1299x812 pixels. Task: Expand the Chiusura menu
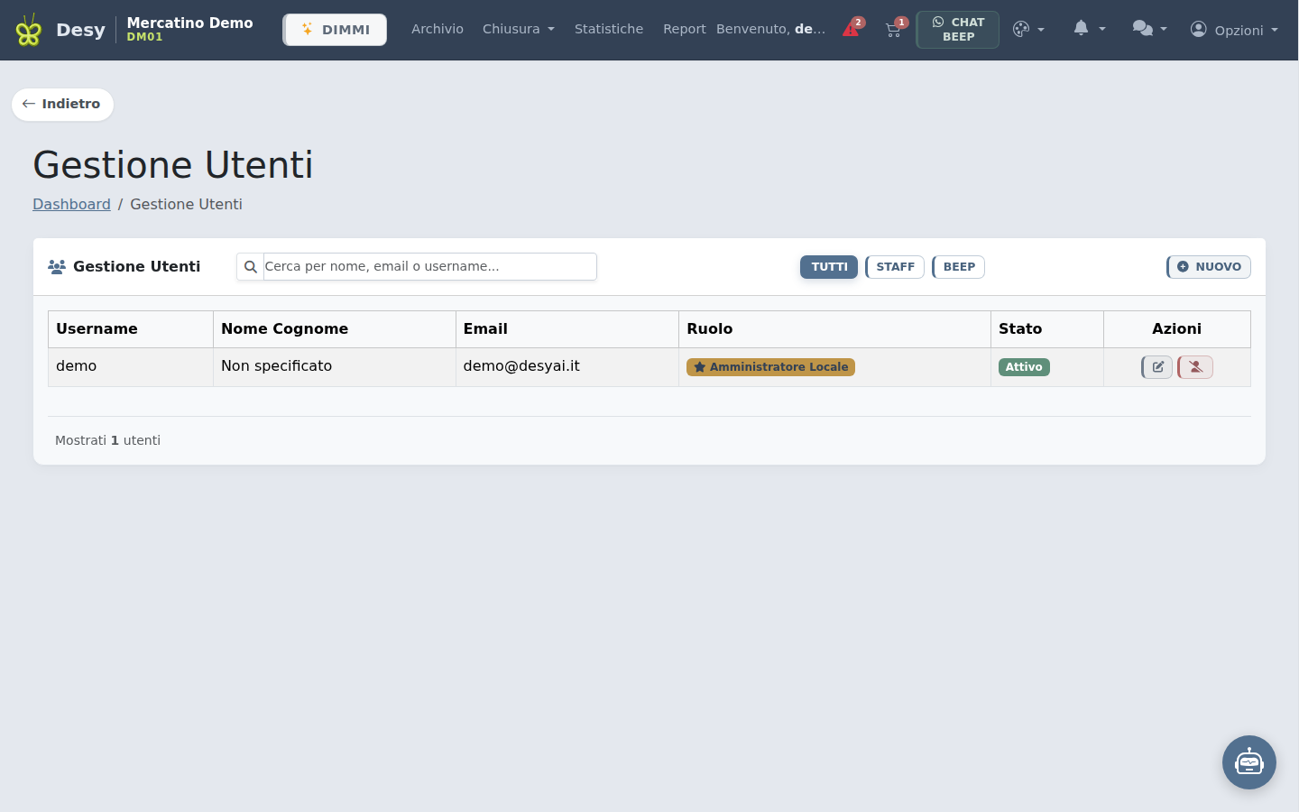pyautogui.click(x=519, y=29)
